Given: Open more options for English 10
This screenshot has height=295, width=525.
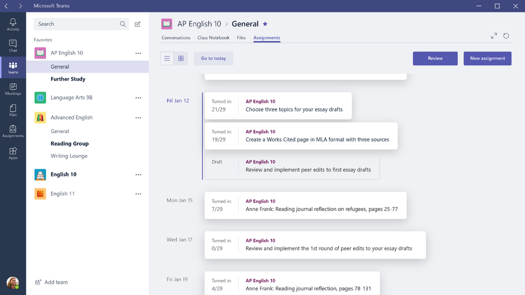Looking at the screenshot, I should coord(138,175).
